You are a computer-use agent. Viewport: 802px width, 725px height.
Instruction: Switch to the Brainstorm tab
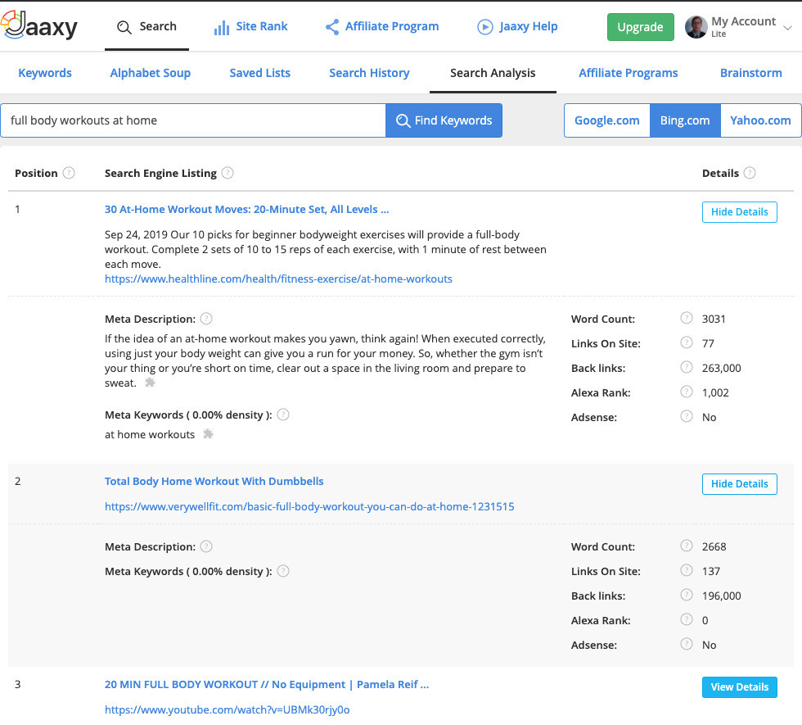coord(751,73)
